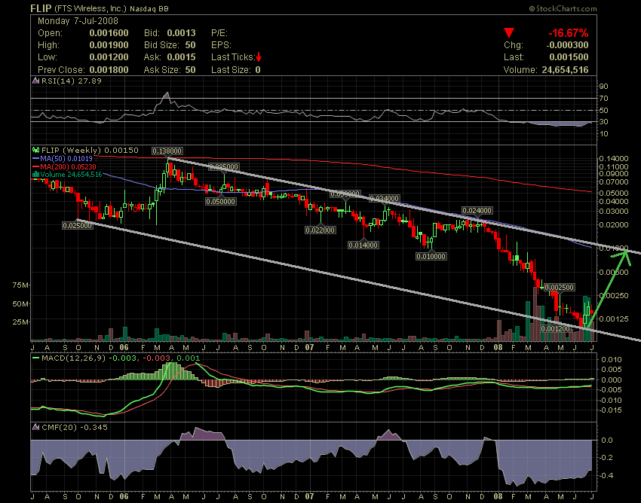Click the Prev Close value 0.001800

click(x=109, y=70)
